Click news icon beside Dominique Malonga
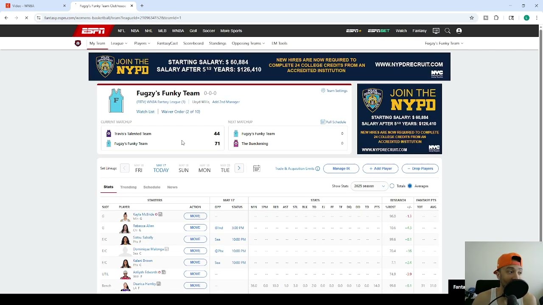Viewport: 543px width, 305px height. (x=167, y=249)
